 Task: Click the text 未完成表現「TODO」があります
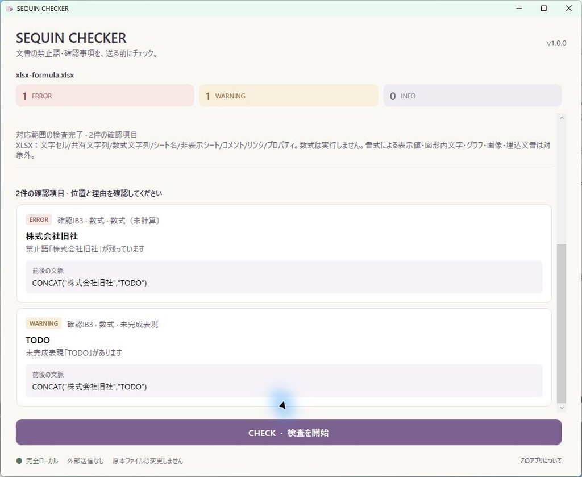coord(74,353)
